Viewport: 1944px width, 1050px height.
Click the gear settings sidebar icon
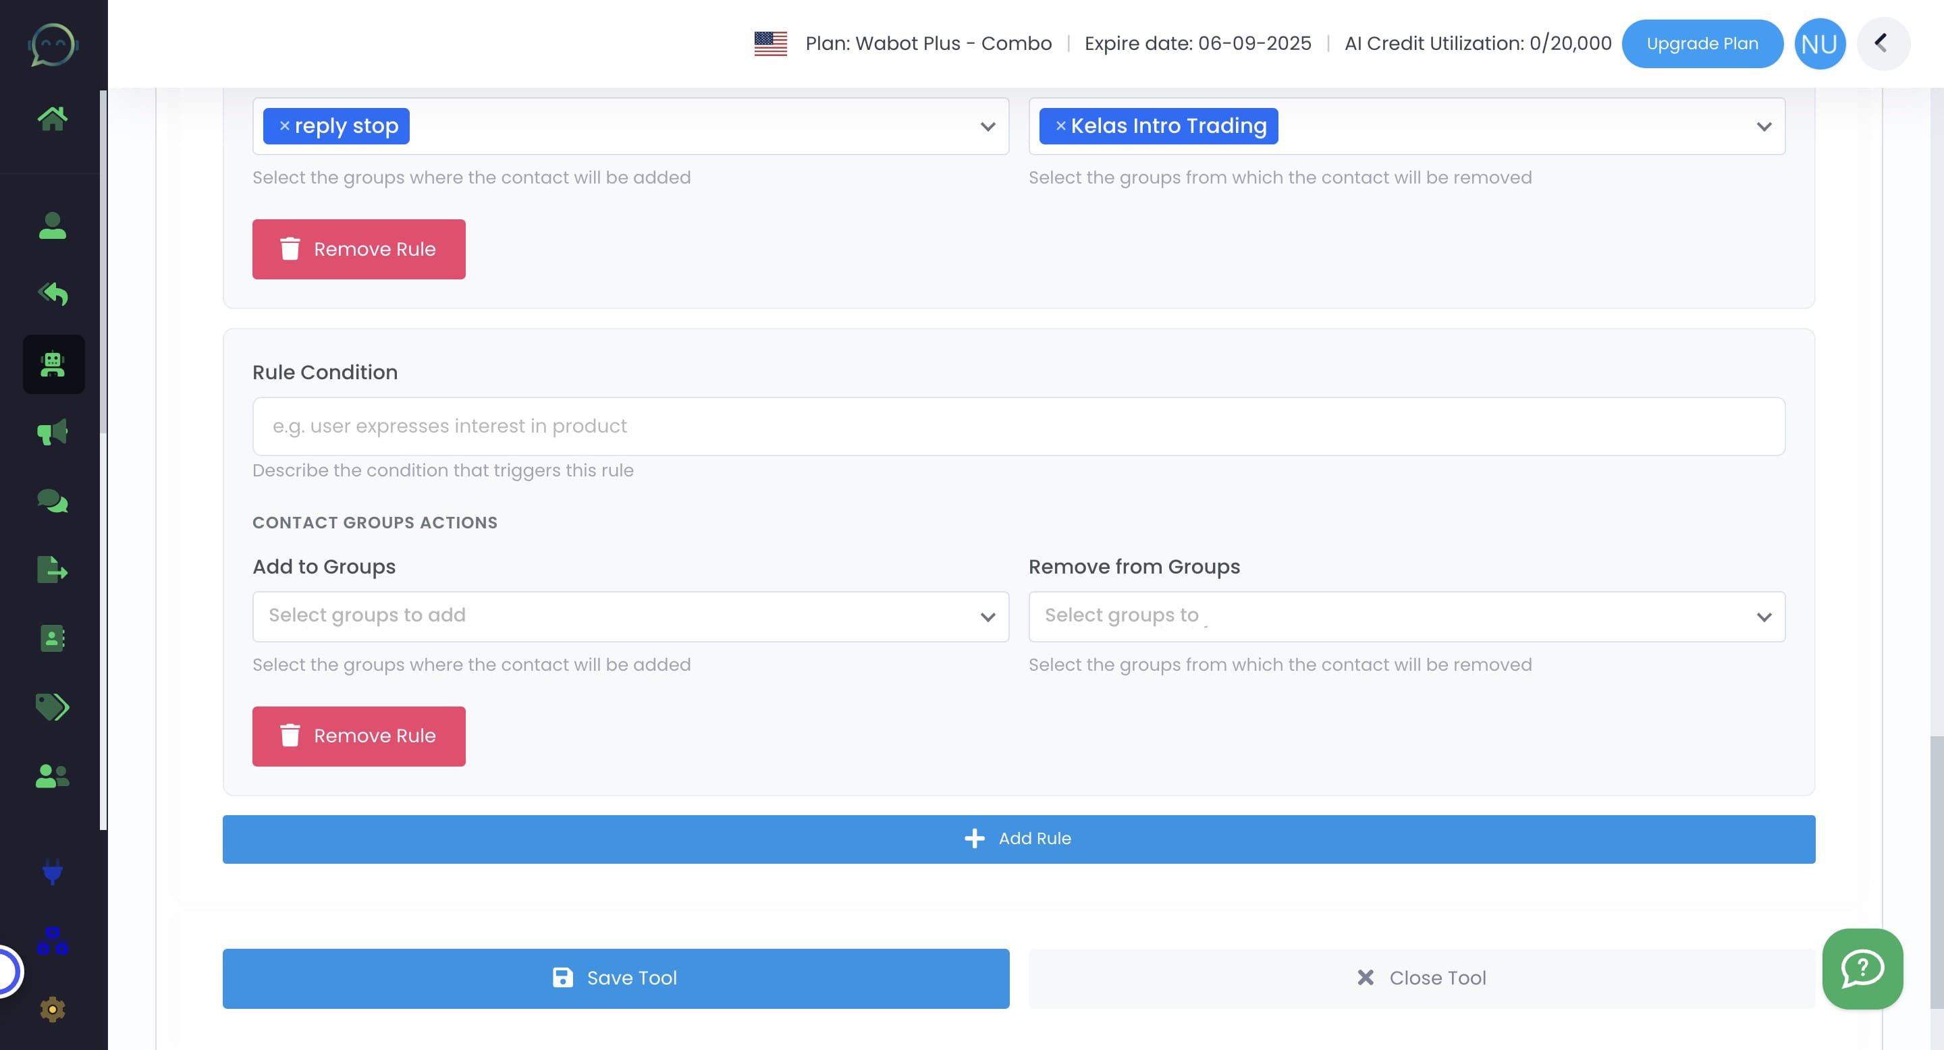coord(52,1010)
